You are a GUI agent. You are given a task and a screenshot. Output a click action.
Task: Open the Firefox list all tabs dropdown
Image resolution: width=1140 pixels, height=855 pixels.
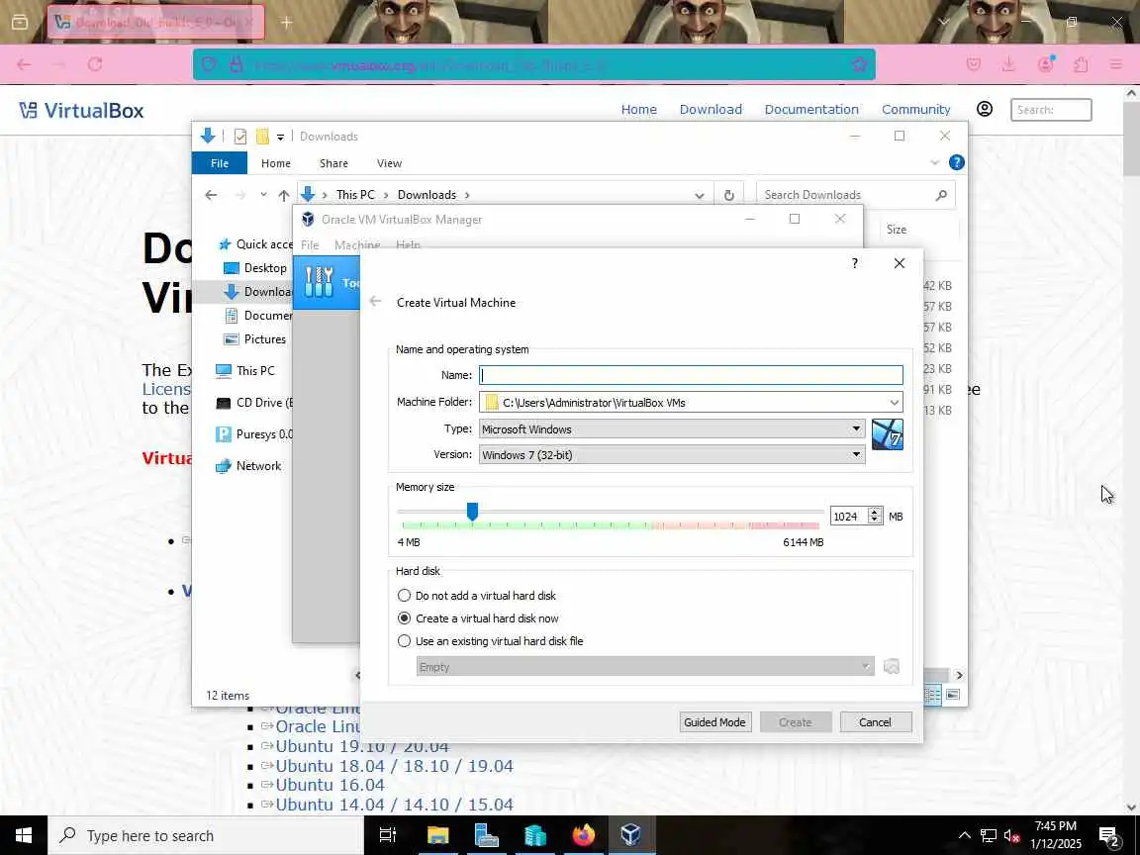(944, 23)
